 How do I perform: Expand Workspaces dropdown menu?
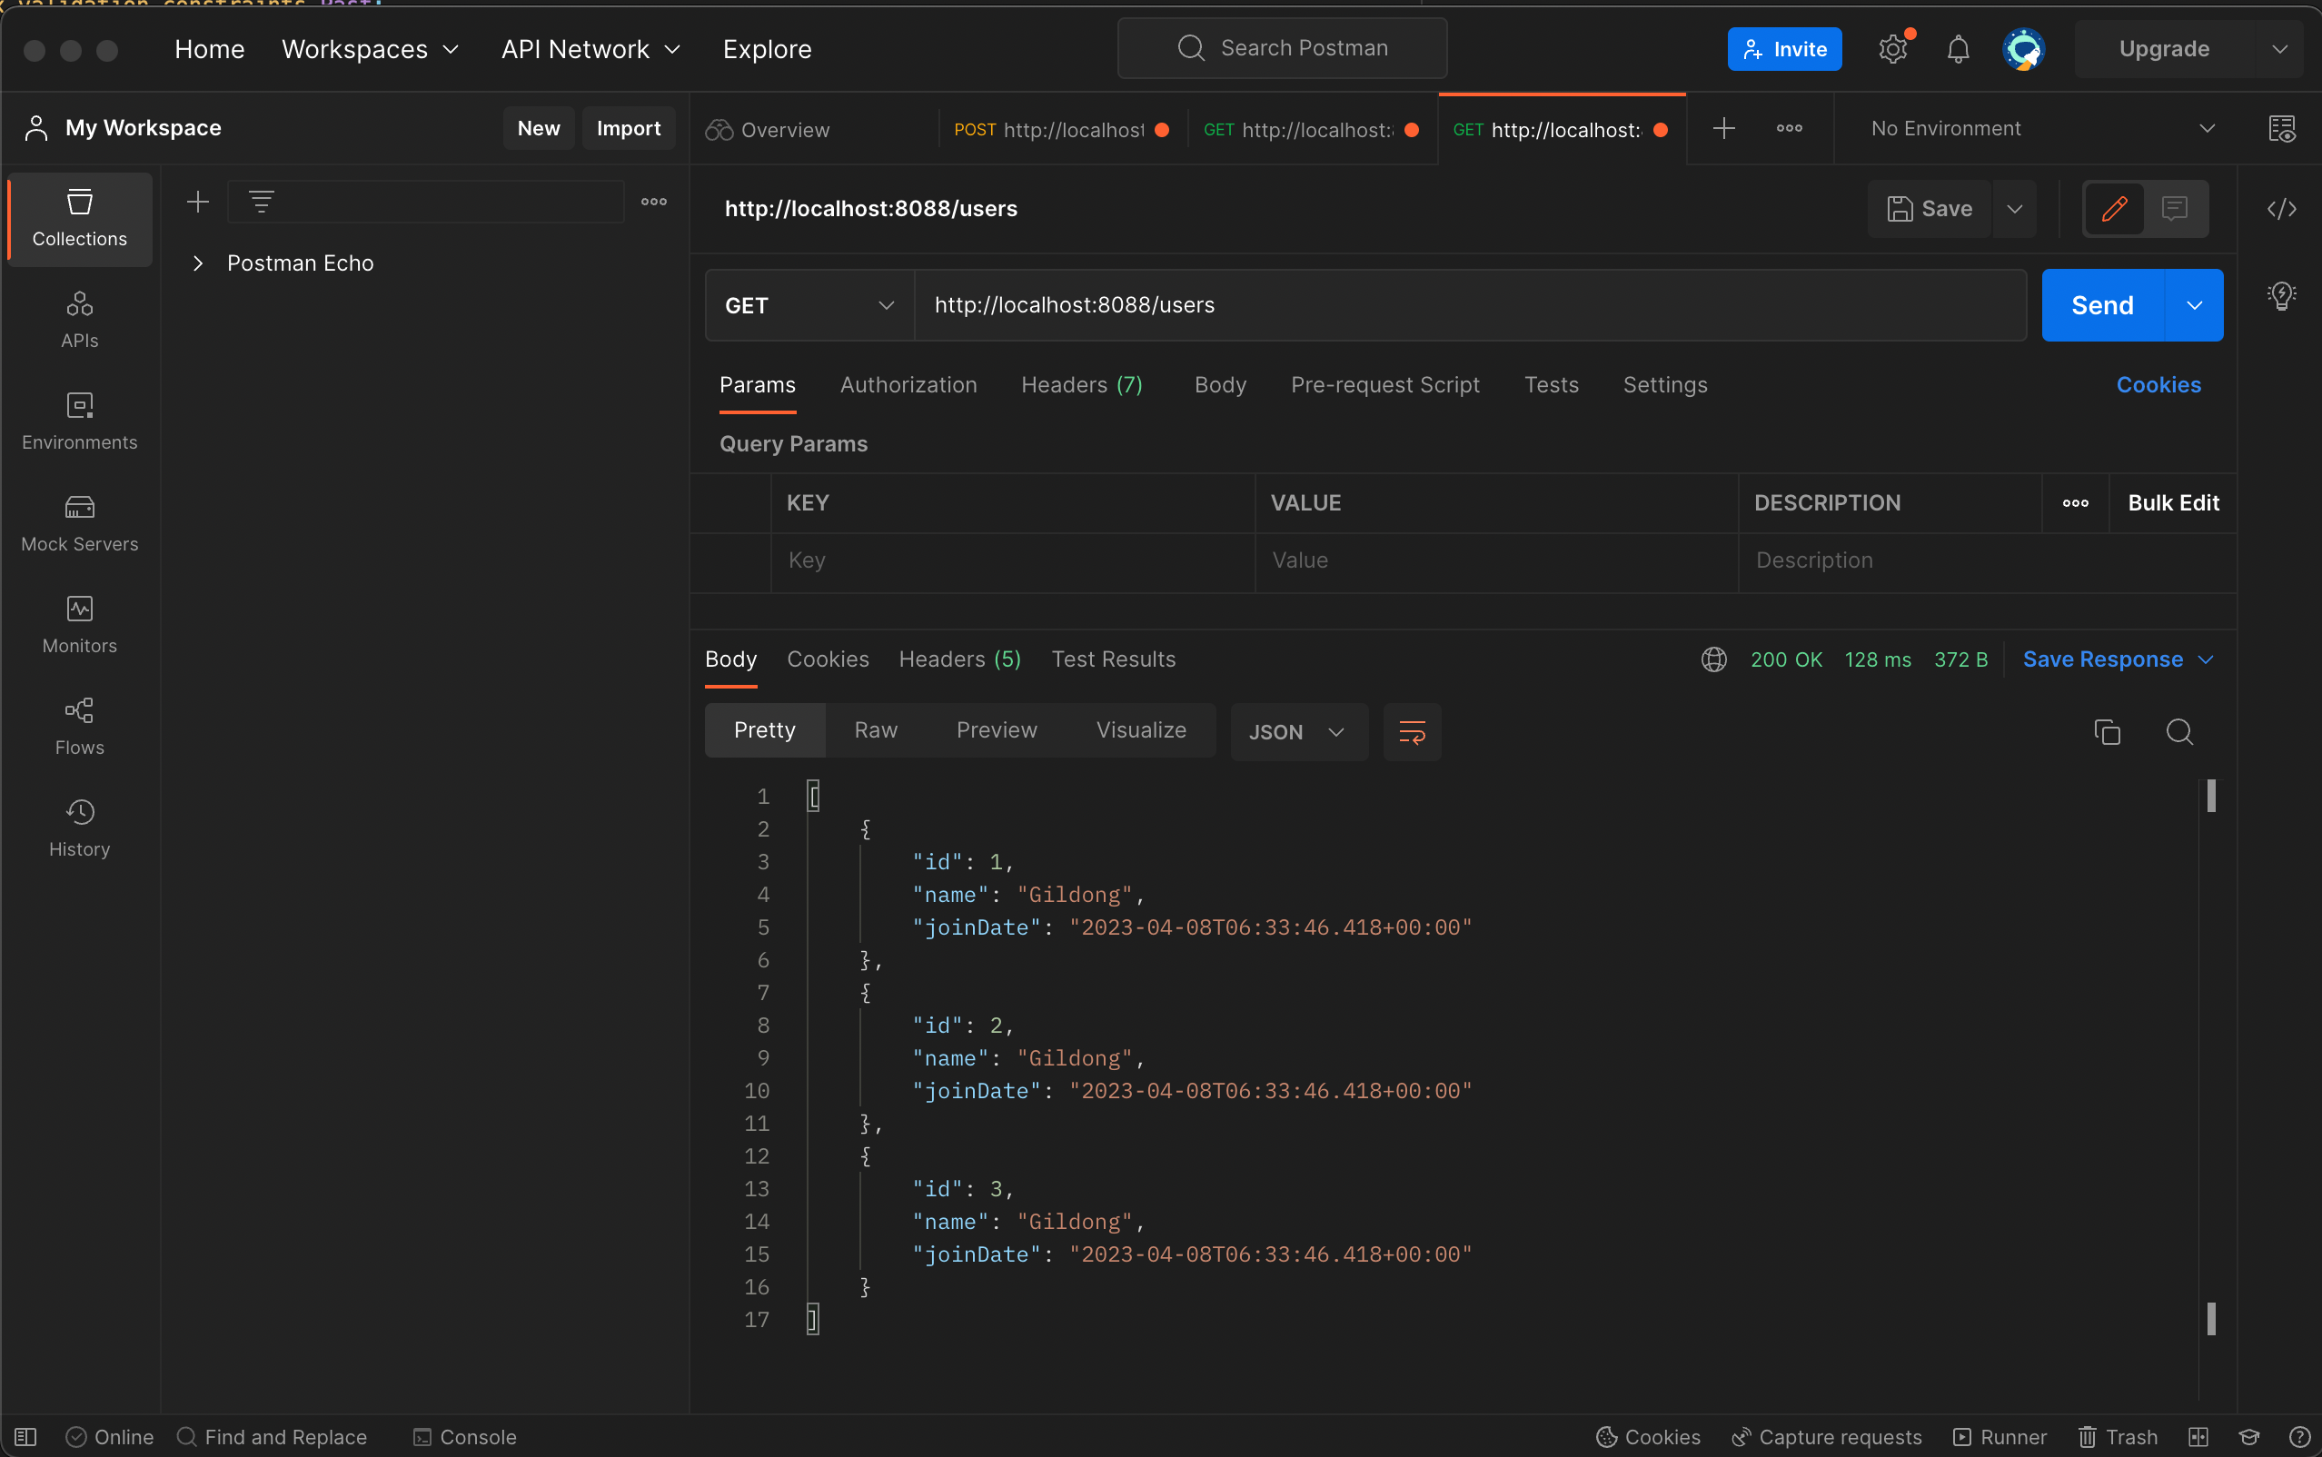[x=370, y=49]
